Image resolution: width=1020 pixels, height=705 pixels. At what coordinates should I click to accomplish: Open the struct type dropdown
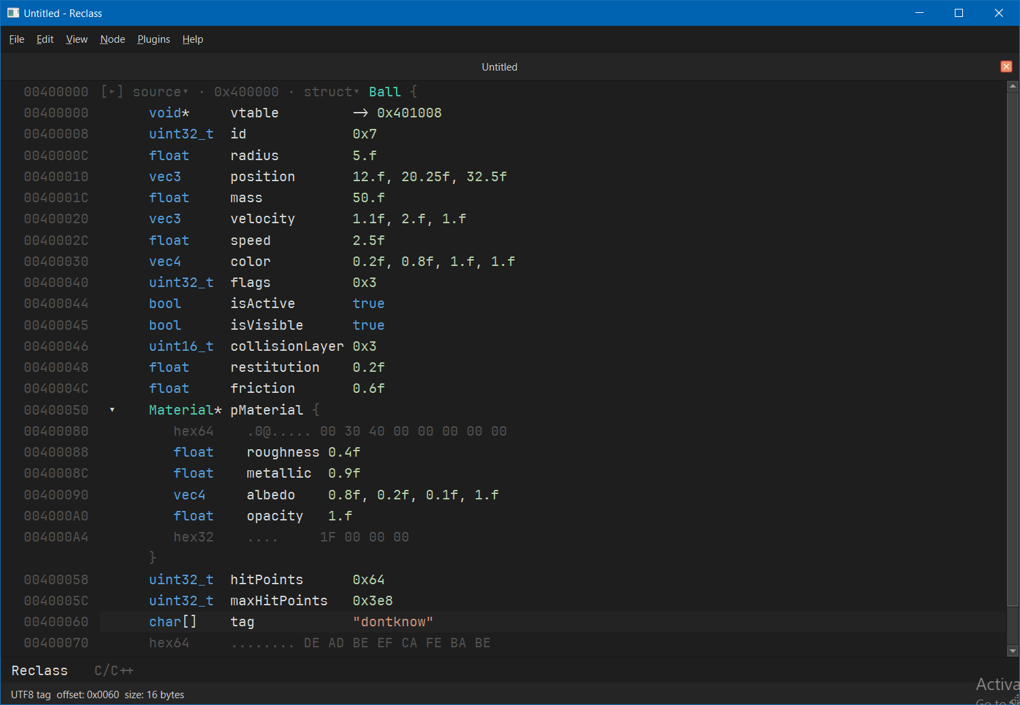tap(331, 92)
